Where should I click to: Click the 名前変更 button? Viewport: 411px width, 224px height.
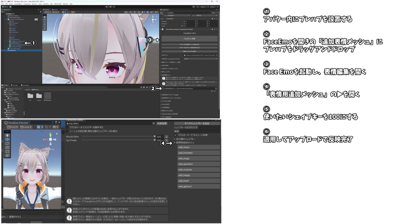162,123
